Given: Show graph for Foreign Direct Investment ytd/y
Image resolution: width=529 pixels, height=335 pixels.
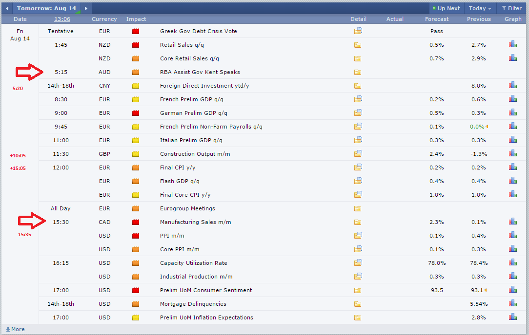Looking at the screenshot, I should [513, 85].
